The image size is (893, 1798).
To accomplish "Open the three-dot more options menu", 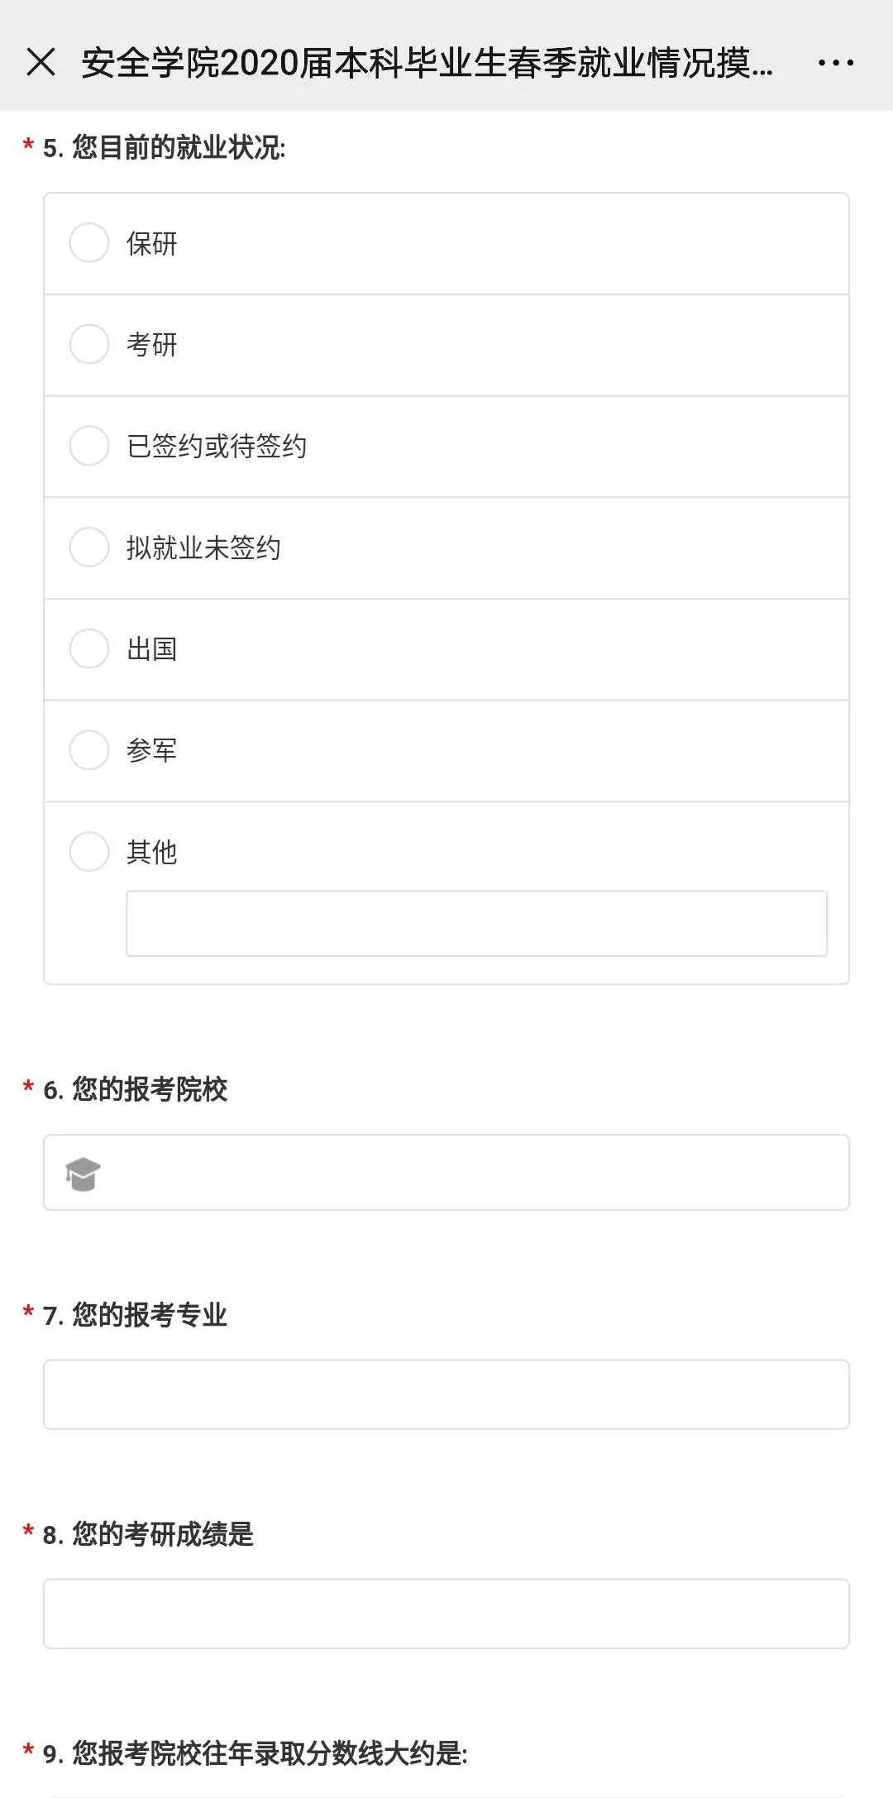I will point(835,63).
